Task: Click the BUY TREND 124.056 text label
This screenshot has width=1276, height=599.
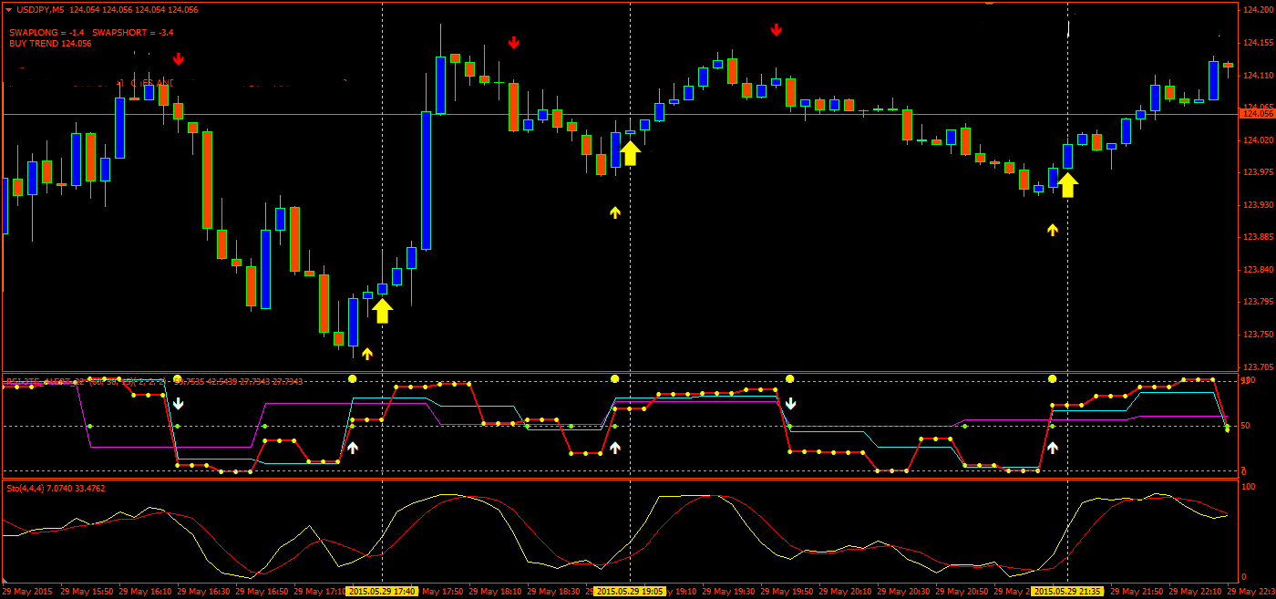Action: pos(50,43)
